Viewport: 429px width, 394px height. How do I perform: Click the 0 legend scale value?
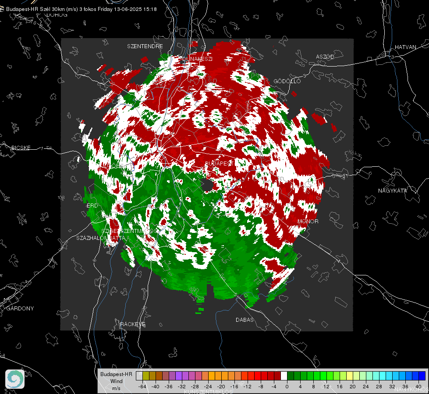point(287,387)
